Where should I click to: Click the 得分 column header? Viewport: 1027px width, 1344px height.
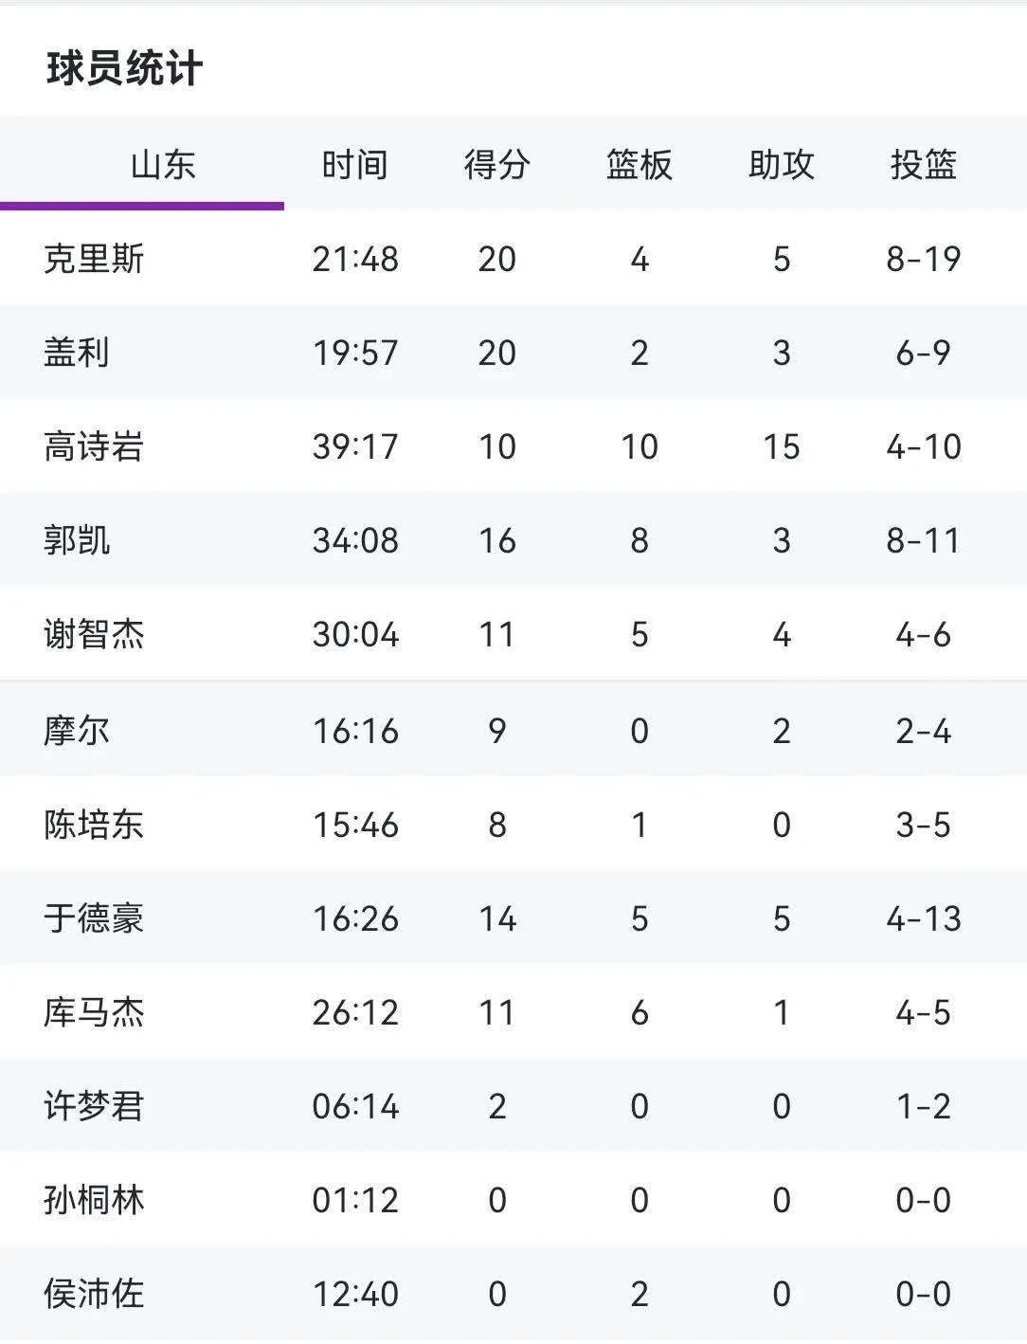(496, 165)
